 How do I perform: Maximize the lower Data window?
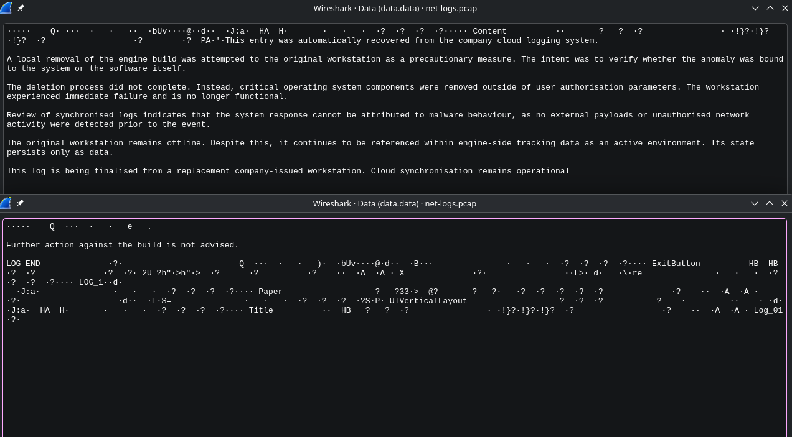(x=770, y=203)
